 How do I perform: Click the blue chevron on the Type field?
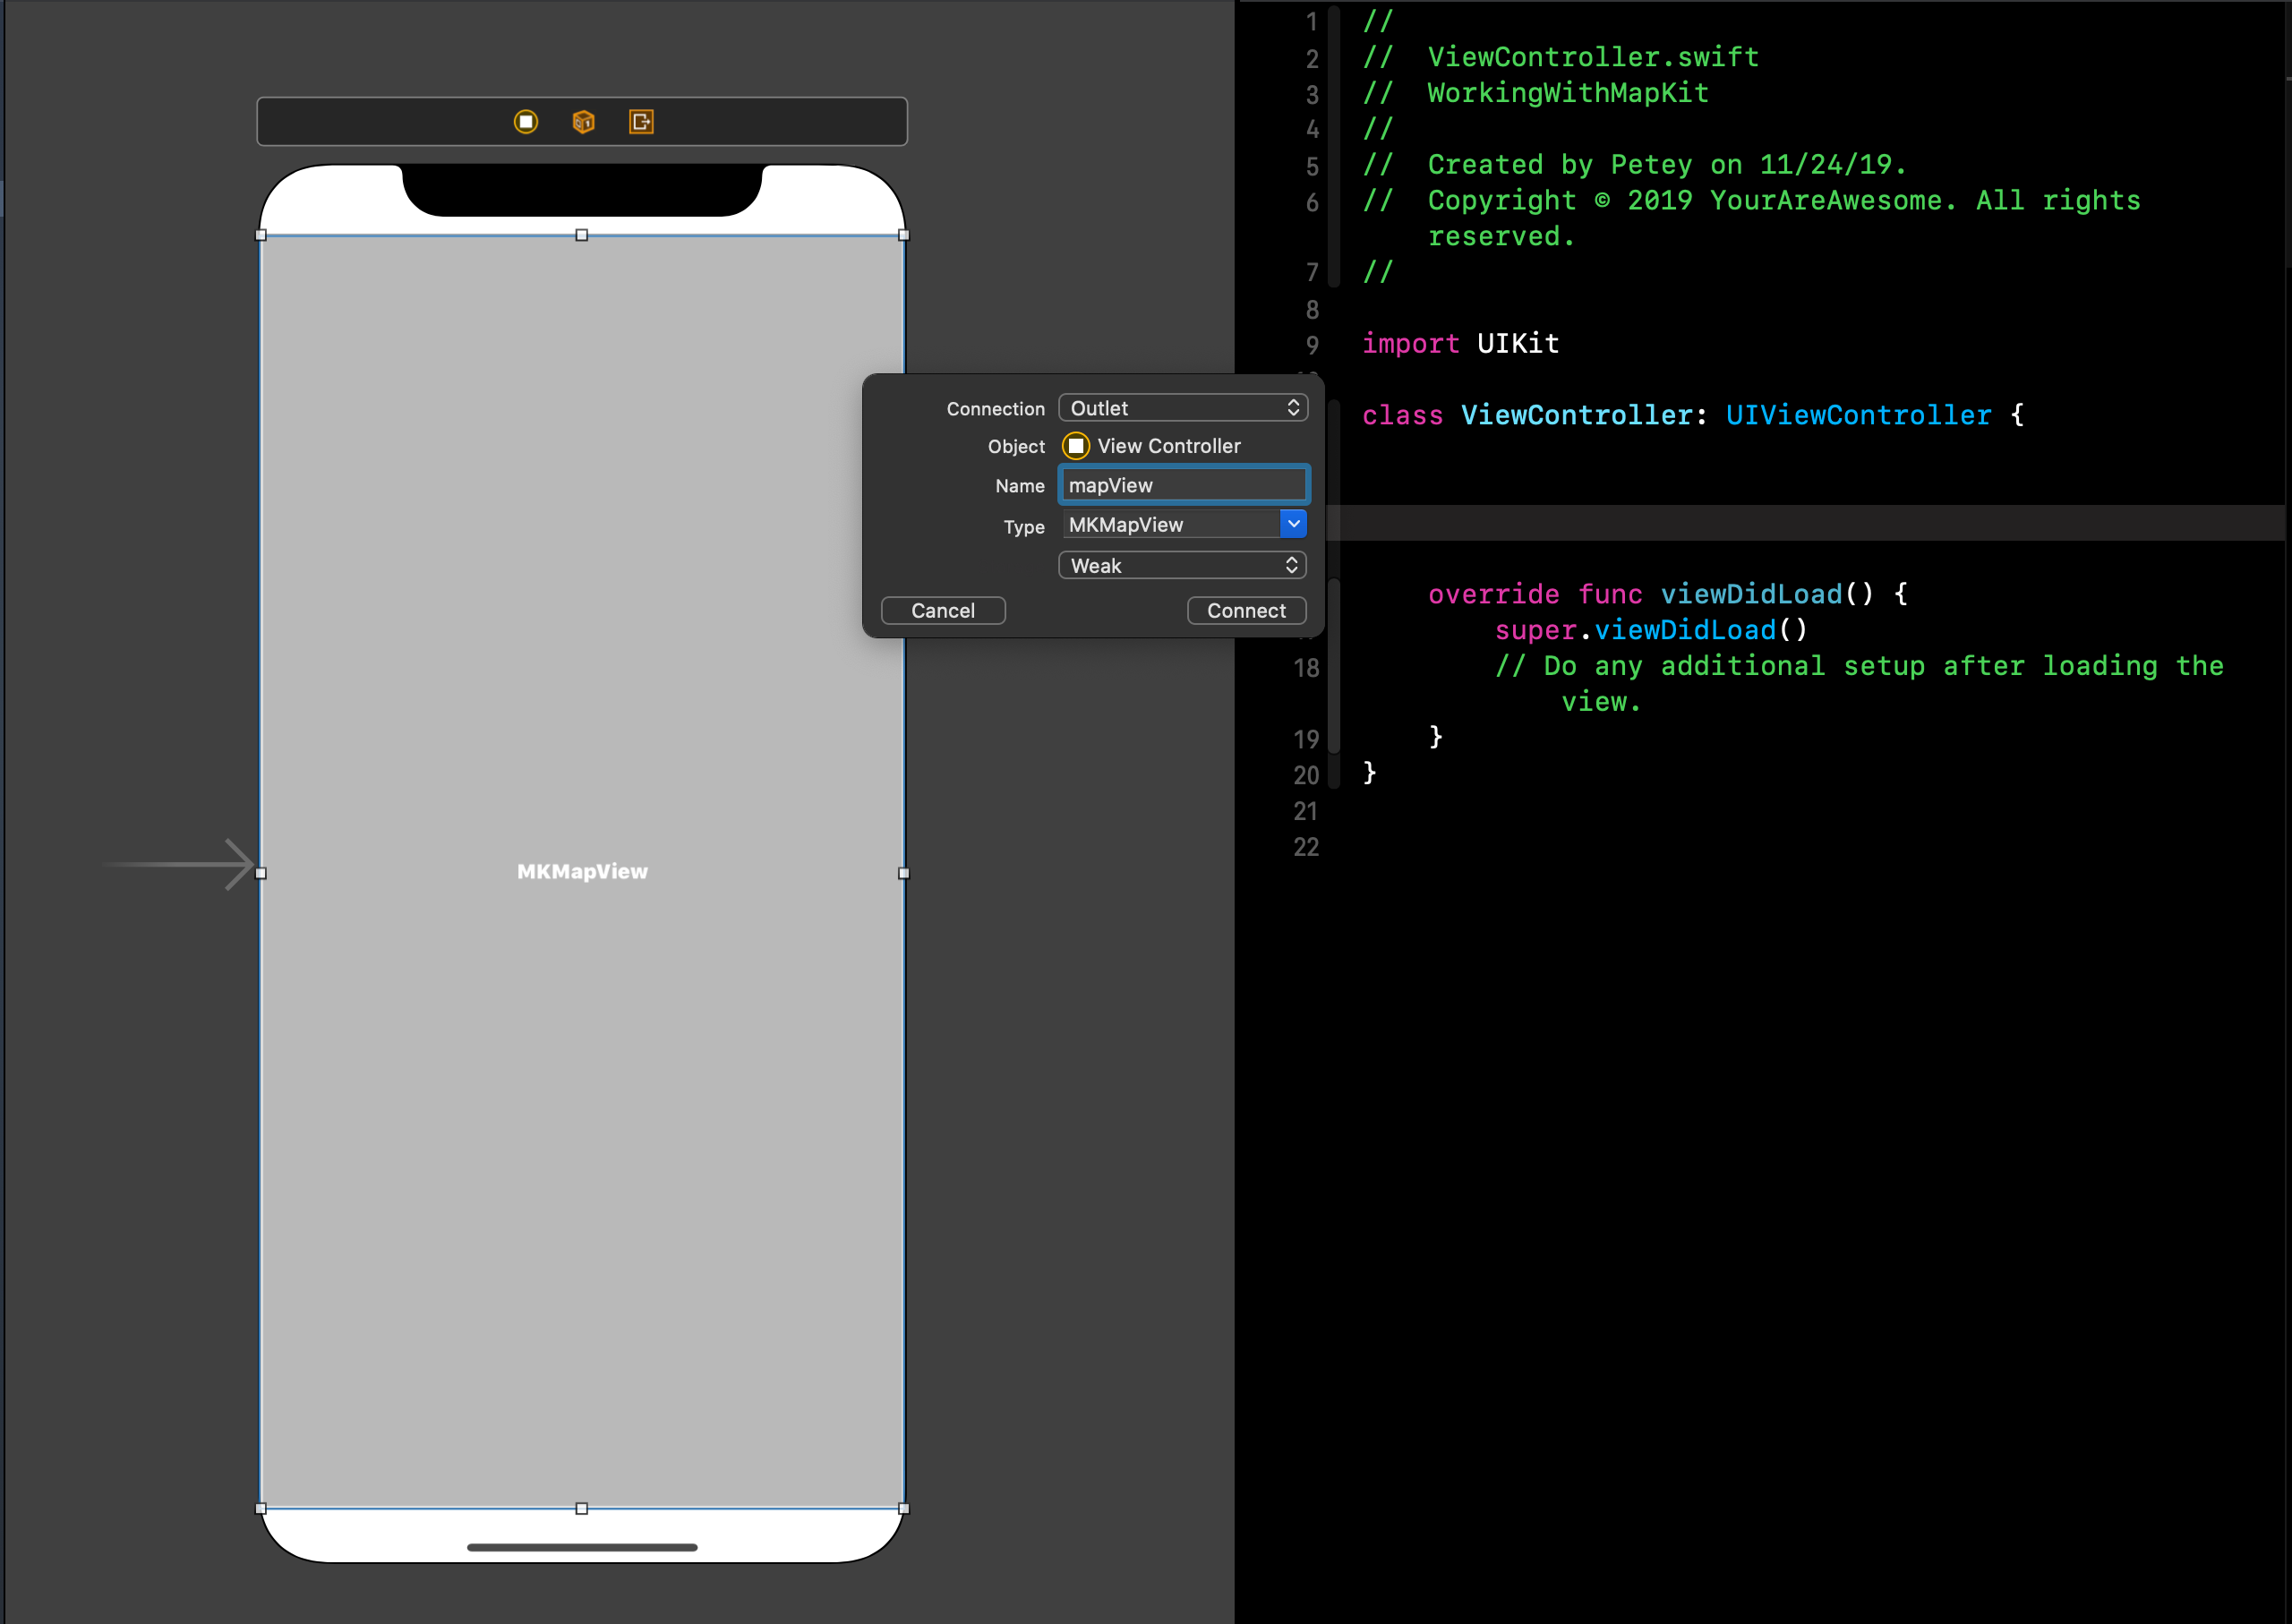[x=1294, y=523]
